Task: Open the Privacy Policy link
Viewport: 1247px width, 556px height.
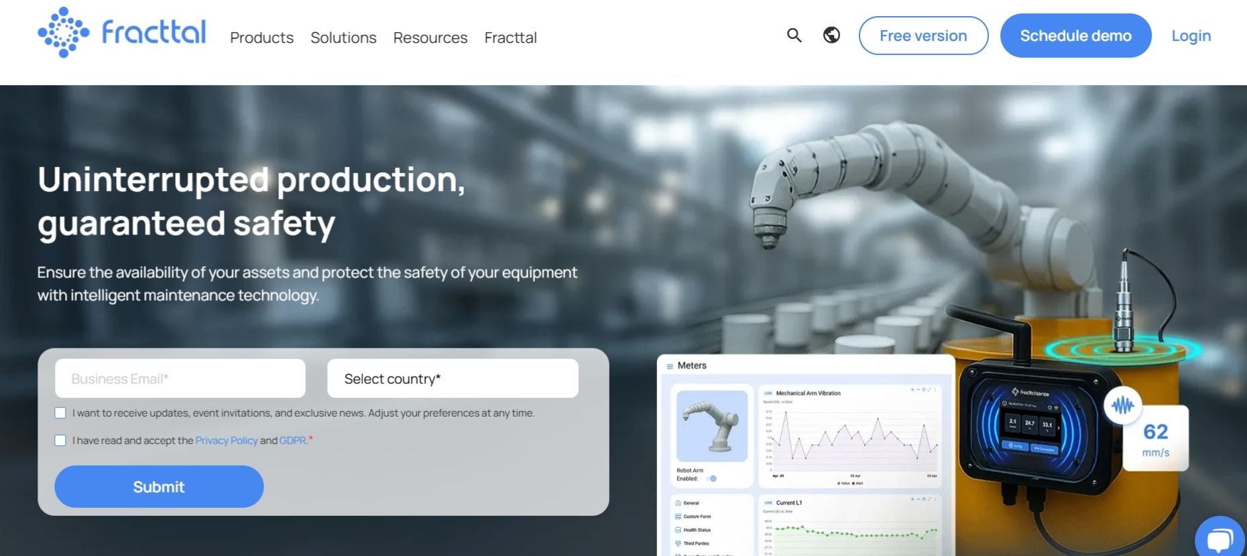Action: point(227,440)
